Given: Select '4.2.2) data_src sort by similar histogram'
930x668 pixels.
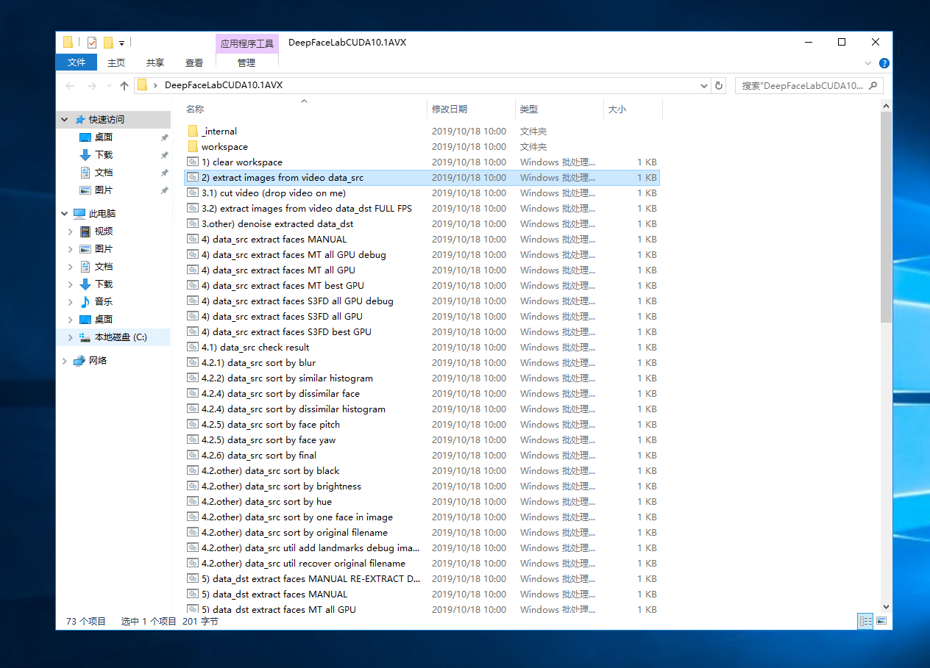Looking at the screenshot, I should point(422,378).
